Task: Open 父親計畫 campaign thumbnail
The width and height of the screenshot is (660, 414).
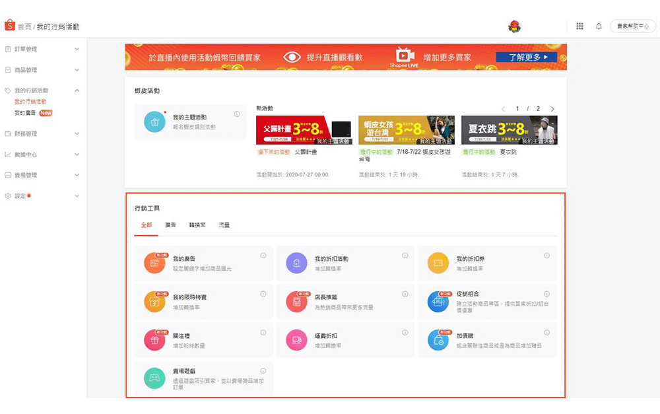Action: pos(304,130)
